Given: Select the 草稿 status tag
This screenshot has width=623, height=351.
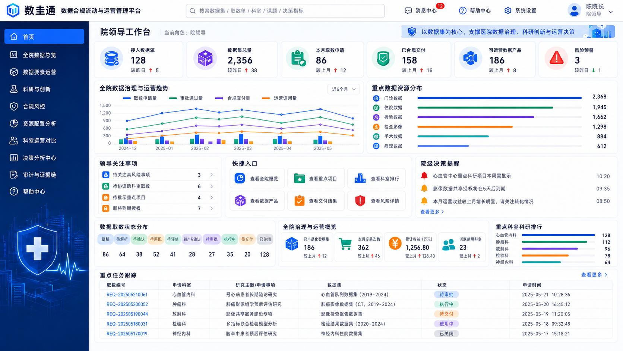Looking at the screenshot, I should point(106,239).
